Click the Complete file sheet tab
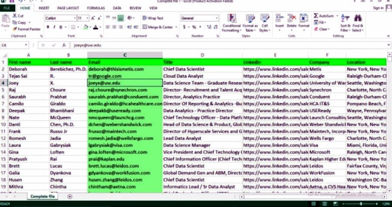This screenshot has width=392, height=207. (x=42, y=197)
